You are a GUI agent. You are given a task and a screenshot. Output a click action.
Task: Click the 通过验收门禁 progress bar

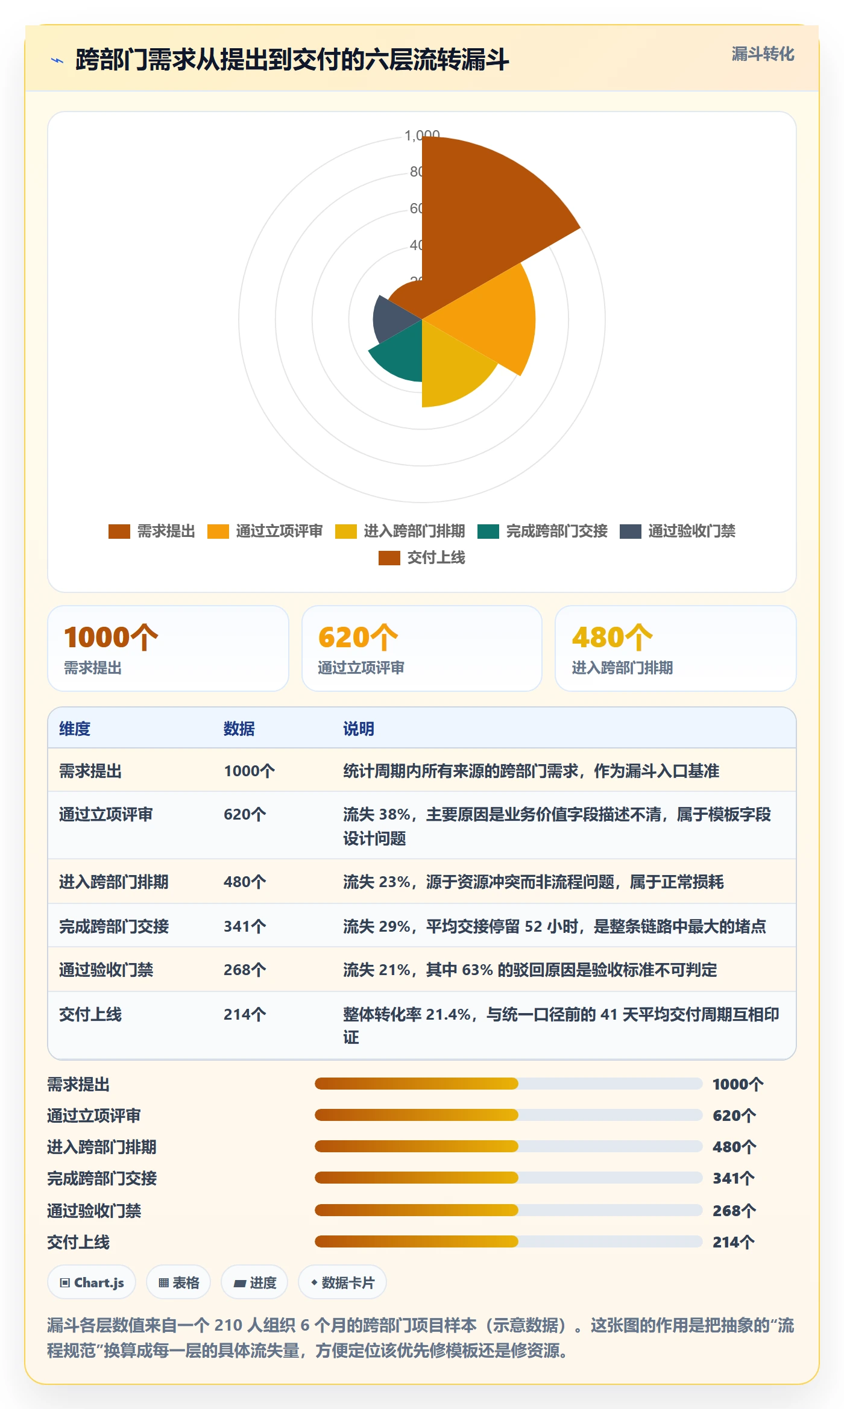[508, 1210]
